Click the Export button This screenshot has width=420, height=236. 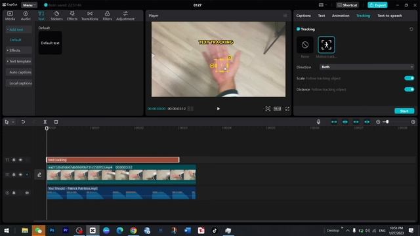click(377, 5)
